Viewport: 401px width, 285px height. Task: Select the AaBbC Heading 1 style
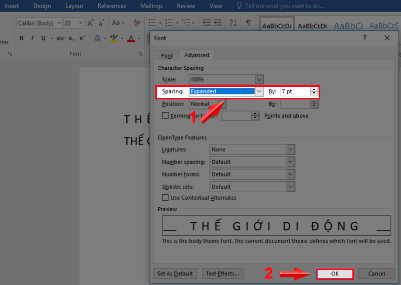348,26
